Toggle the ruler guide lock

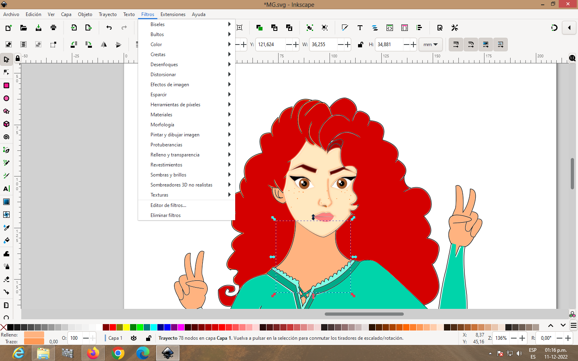[x=18, y=59]
